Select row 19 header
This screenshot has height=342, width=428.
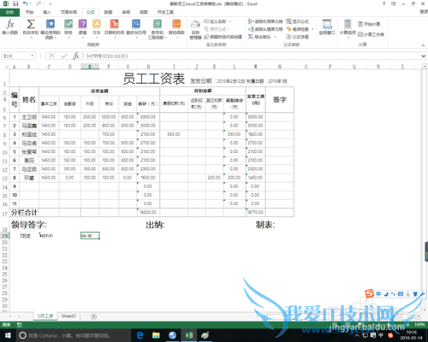tap(5, 236)
